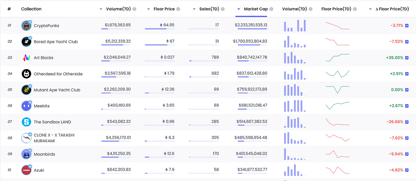The width and height of the screenshot is (416, 181).
Task: Open Azuki collection link
Action: tap(39, 170)
